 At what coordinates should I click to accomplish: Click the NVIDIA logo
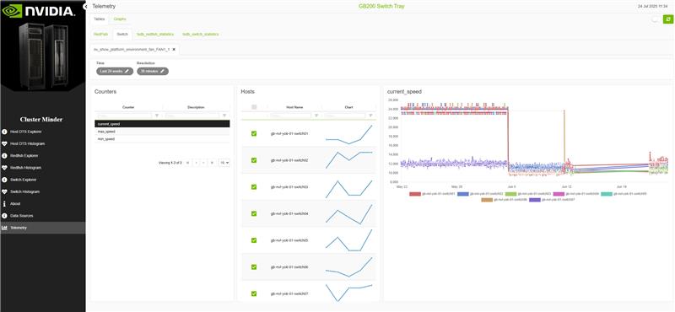[x=39, y=11]
